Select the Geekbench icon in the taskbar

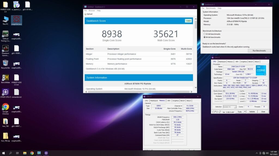tap(40, 153)
